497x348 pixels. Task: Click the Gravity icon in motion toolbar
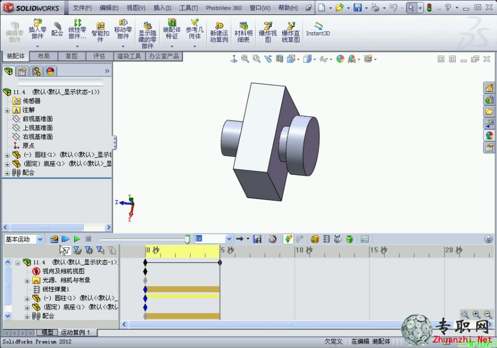(349, 239)
